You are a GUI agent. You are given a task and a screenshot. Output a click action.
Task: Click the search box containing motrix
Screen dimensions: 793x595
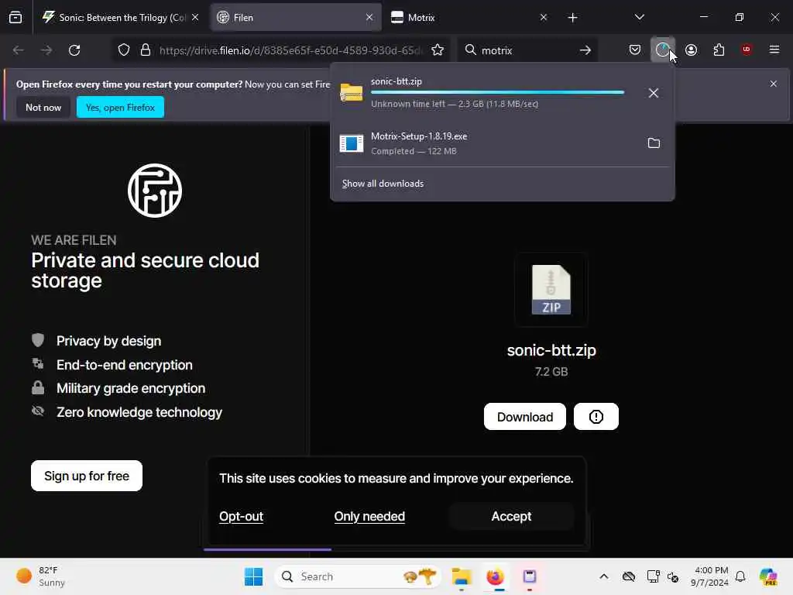click(x=526, y=50)
